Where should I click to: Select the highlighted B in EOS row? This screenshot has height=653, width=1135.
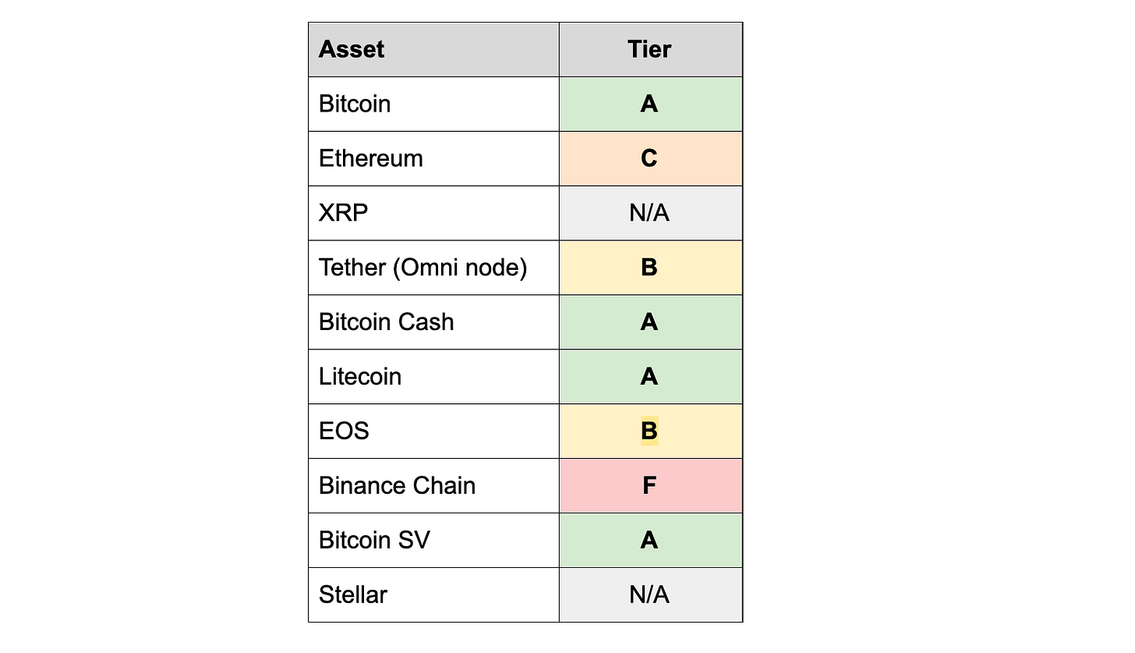(x=649, y=431)
